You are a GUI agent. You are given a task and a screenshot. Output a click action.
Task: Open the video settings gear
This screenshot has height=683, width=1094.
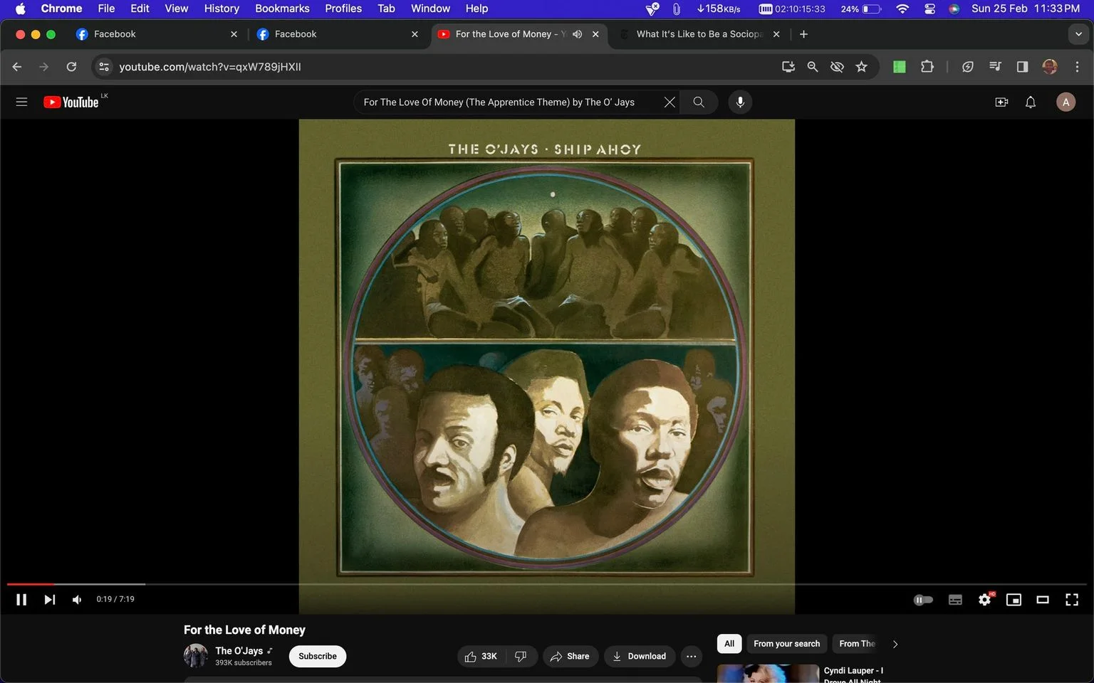click(985, 600)
